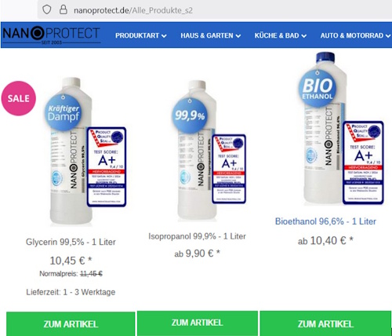This screenshot has width=392, height=336.
Task: Click the pink SALE badge
Action: [19, 98]
